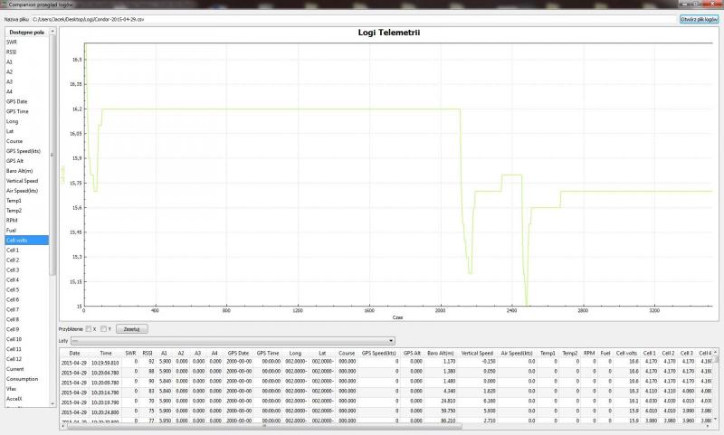Click the table's horizontal scrollbar
The width and height of the screenshot is (724, 435).
click(x=362, y=428)
